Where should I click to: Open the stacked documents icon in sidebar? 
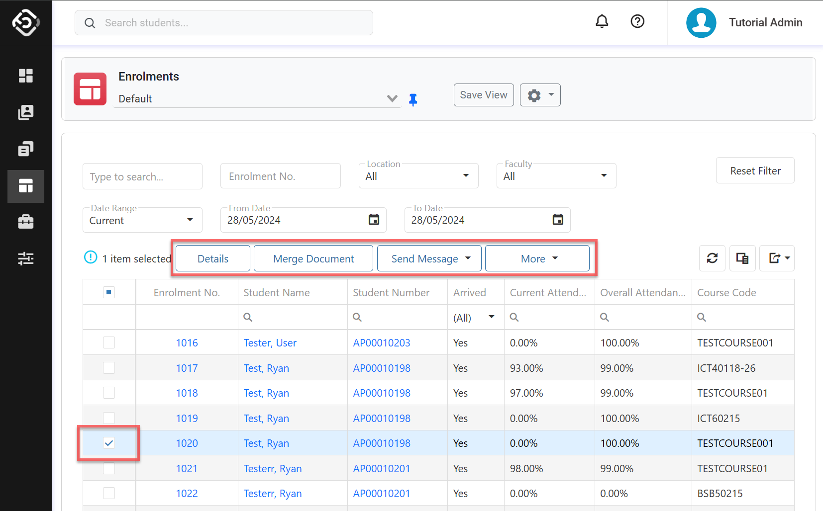tap(26, 149)
